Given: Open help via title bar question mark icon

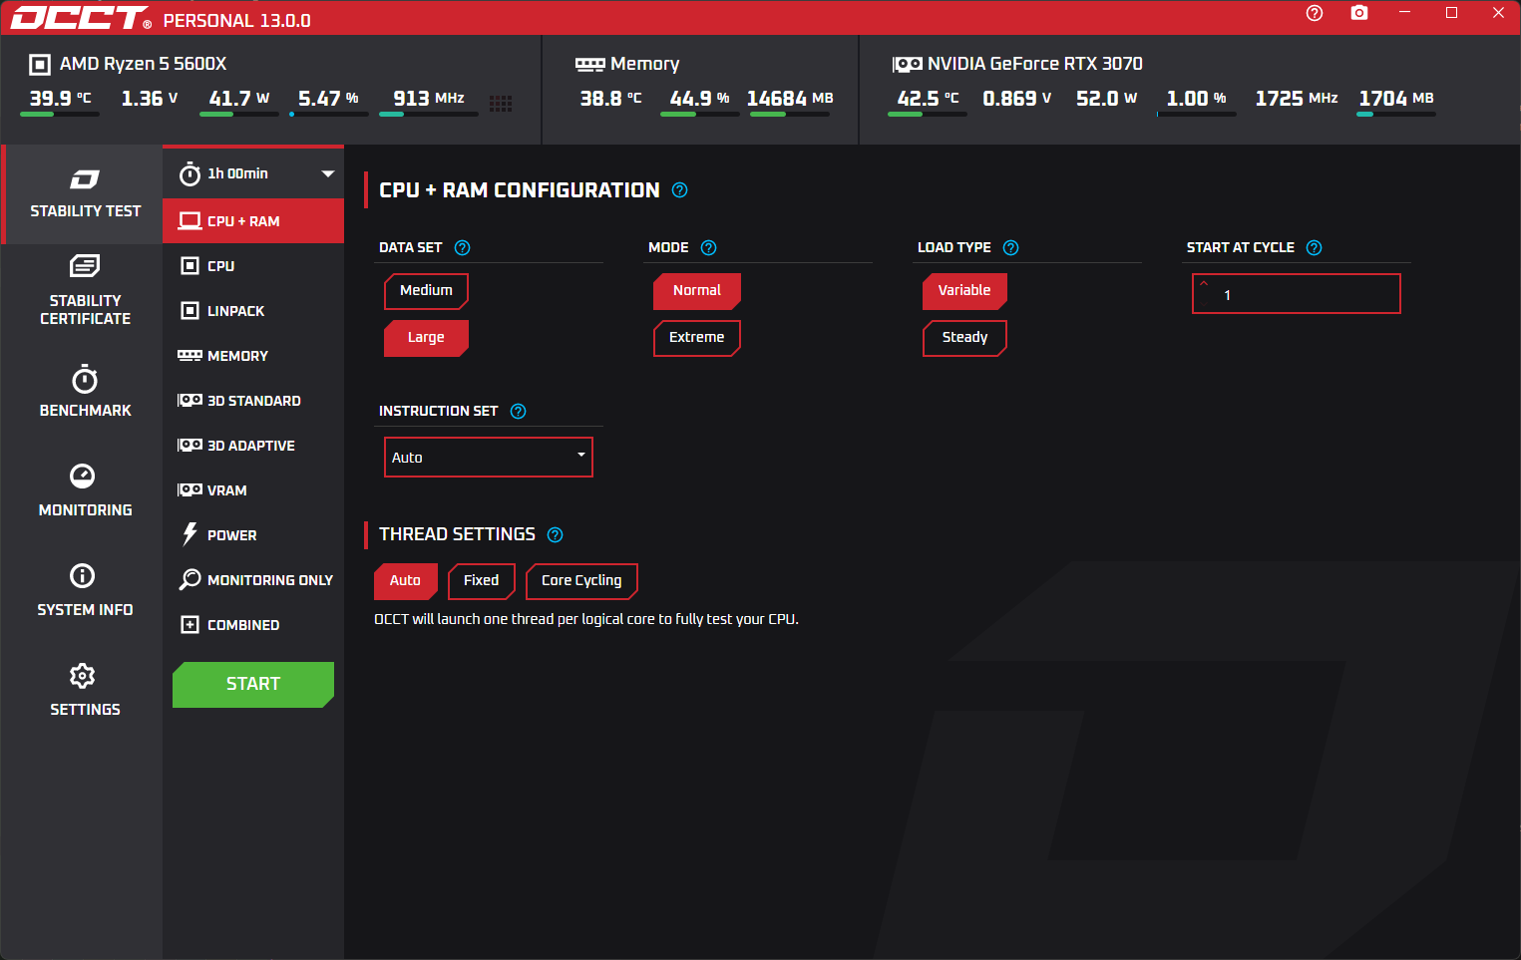Looking at the screenshot, I should (x=1314, y=13).
